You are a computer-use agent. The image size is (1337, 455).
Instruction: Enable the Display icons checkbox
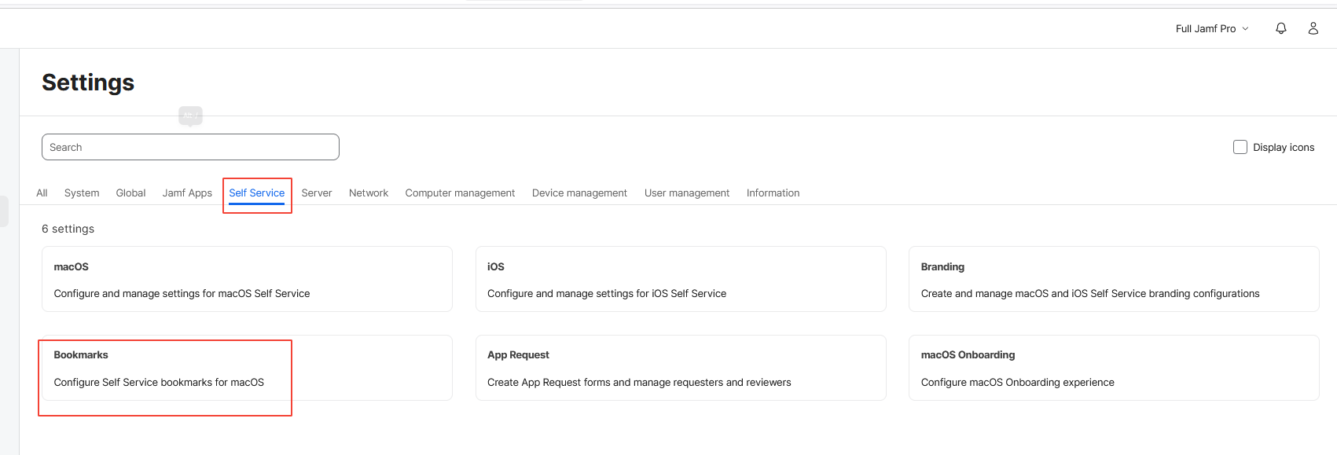click(1240, 147)
